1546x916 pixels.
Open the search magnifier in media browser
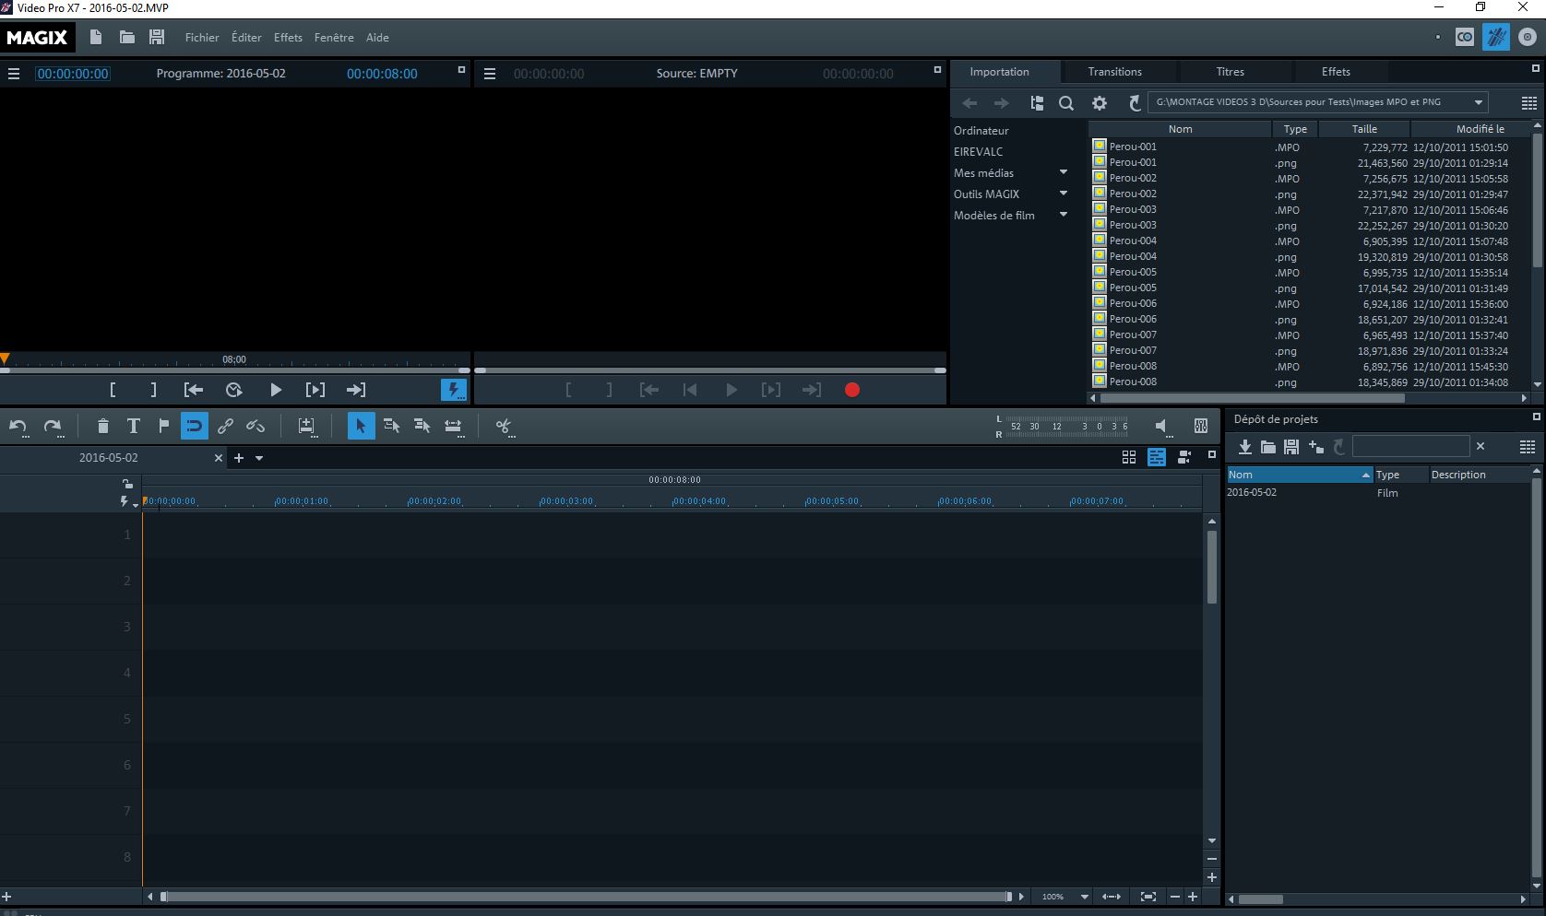click(x=1066, y=103)
